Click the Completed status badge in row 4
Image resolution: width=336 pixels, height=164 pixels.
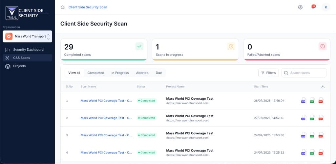coord(147,153)
